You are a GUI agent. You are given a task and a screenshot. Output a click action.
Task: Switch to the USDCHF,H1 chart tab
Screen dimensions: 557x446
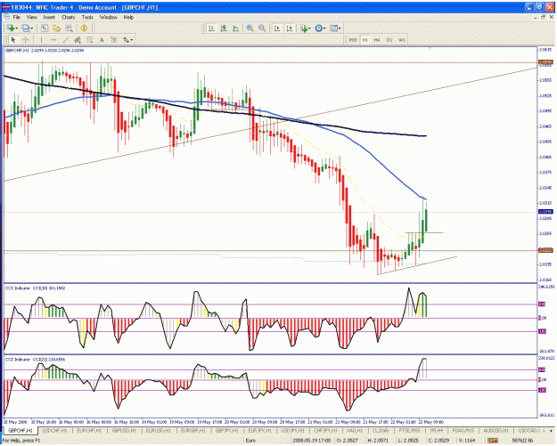point(54,431)
